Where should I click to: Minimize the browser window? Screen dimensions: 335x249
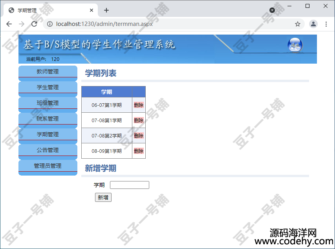289,6
